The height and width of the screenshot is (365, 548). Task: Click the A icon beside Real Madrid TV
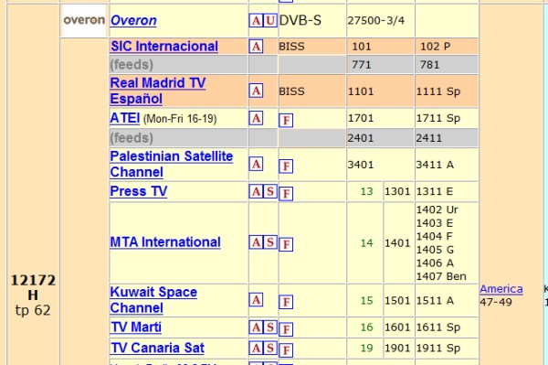256,91
